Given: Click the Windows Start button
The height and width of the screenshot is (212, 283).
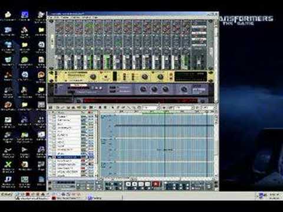Looking at the screenshot, I should (6, 195).
